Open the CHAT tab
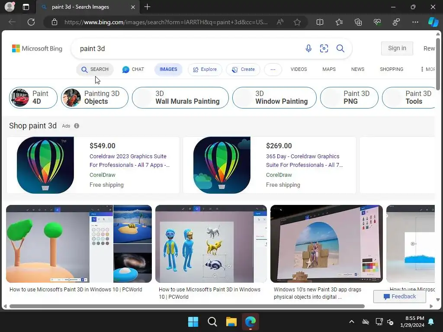Screen dimensions: 443x332 133,70
